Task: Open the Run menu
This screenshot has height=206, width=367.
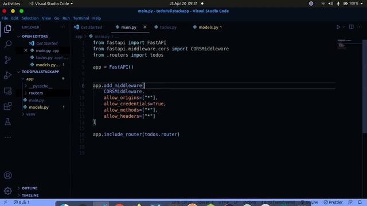Action: (x=66, y=18)
